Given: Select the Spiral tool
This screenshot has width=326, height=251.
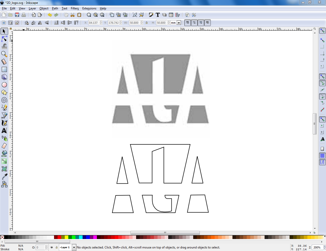Looking at the screenshot, I should point(4,100).
